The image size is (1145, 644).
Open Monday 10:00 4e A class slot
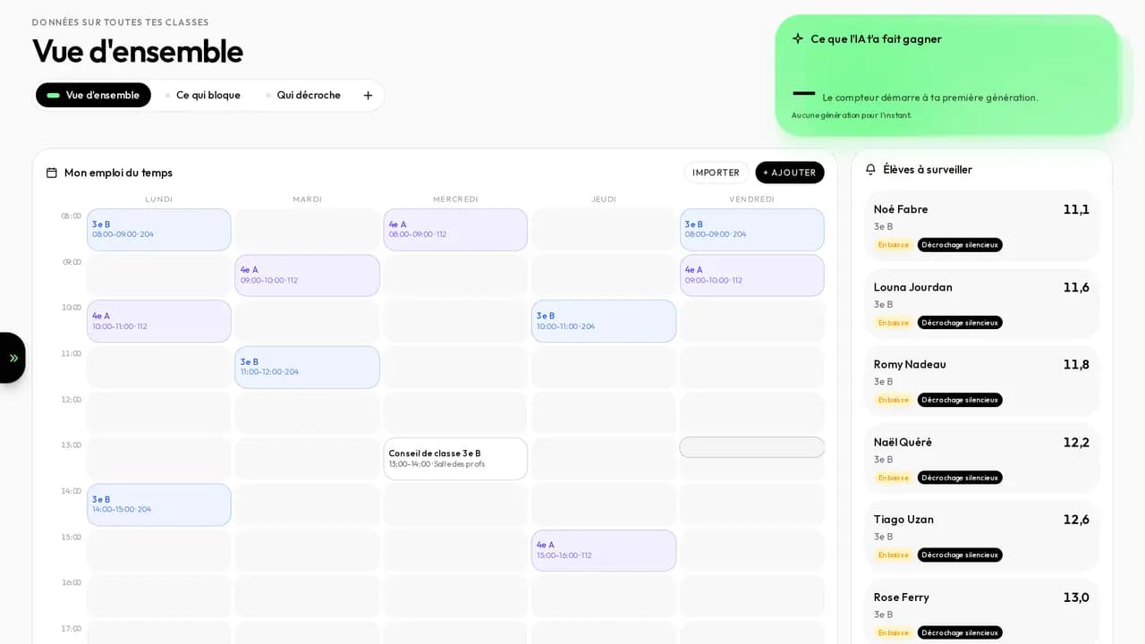(159, 321)
